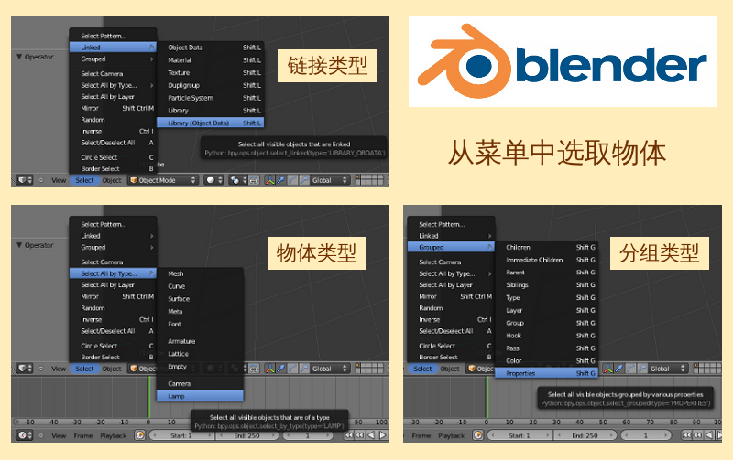Image resolution: width=733 pixels, height=460 pixels.
Task: Toggle 3D manipulator axes icon in 链接类型 screenshot
Action: (269, 180)
